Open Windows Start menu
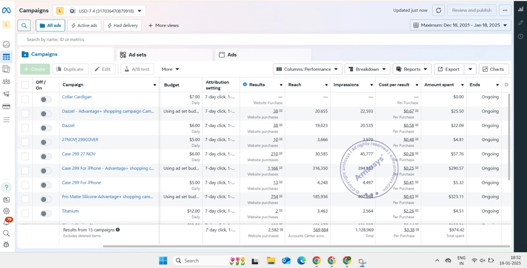 pyautogui.click(x=163, y=260)
